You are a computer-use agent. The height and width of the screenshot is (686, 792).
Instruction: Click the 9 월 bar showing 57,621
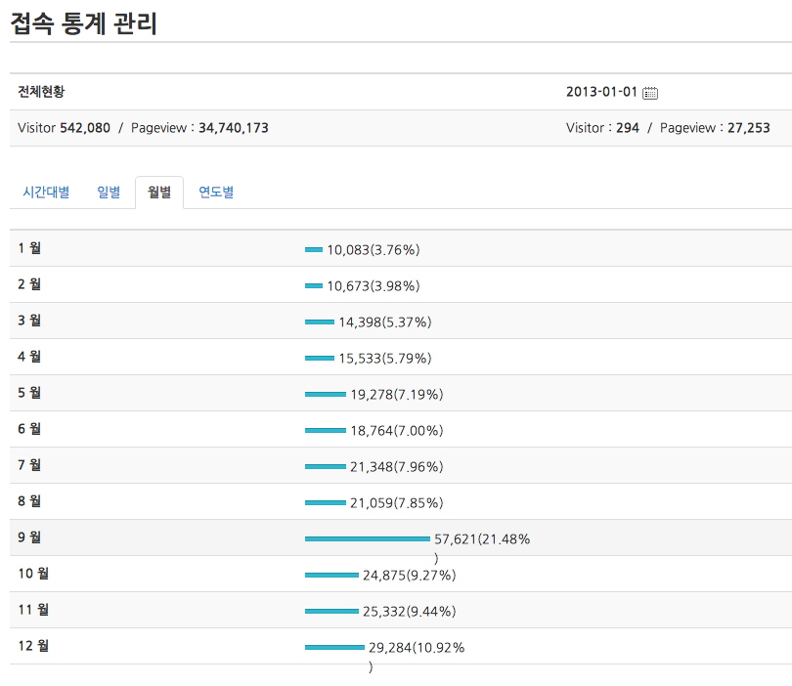click(x=367, y=538)
